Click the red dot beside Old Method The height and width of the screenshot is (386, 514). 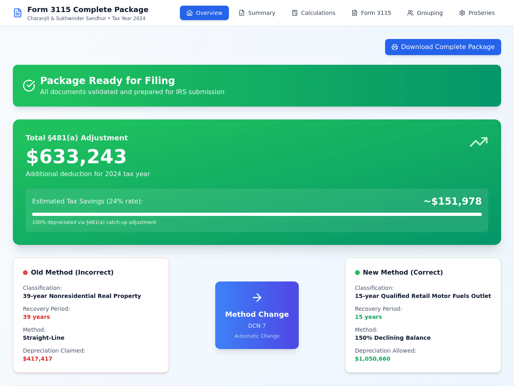click(x=25, y=273)
